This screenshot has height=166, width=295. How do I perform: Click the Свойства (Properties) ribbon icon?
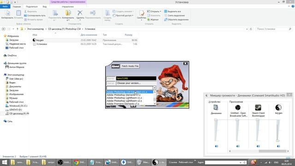(x=142, y=13)
